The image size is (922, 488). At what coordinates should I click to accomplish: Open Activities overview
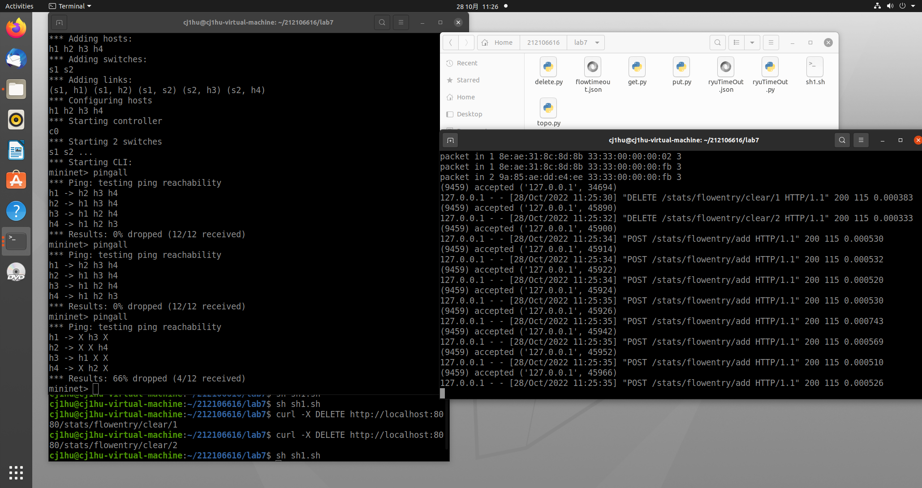[x=19, y=6]
